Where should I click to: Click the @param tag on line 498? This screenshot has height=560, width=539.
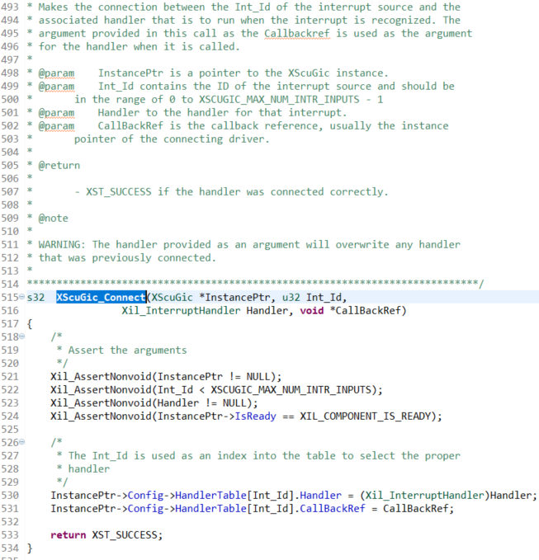pos(56,73)
